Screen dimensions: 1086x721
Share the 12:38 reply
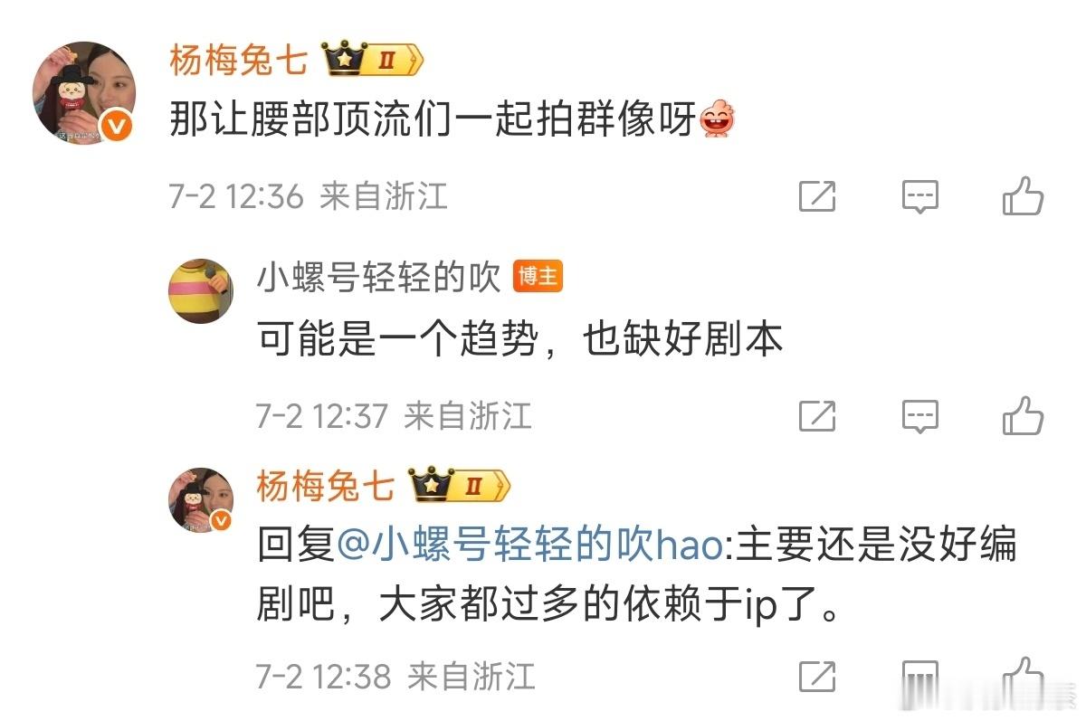[x=817, y=676]
